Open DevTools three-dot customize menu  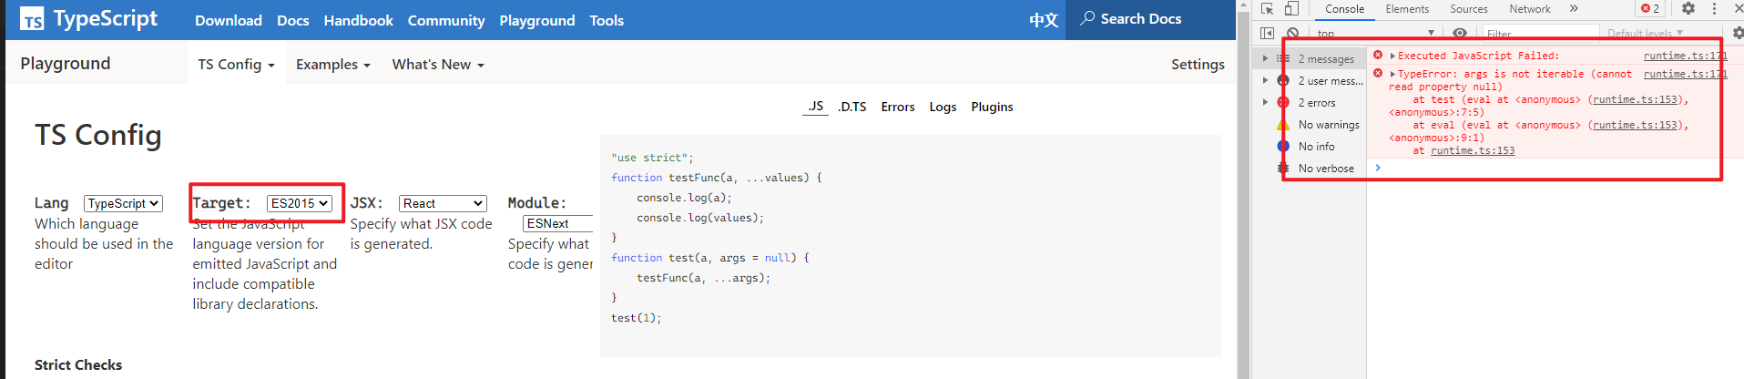point(1714,9)
